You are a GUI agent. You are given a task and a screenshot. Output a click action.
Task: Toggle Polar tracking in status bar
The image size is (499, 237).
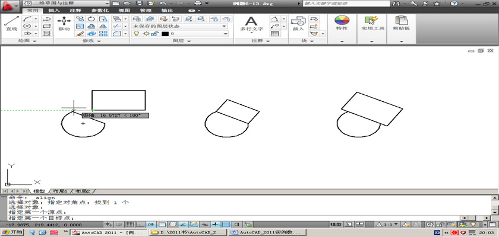coord(151,225)
